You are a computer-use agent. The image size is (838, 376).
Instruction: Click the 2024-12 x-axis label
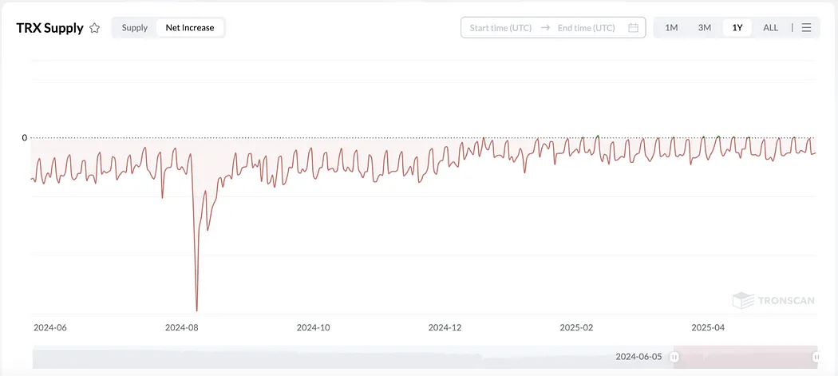point(445,327)
